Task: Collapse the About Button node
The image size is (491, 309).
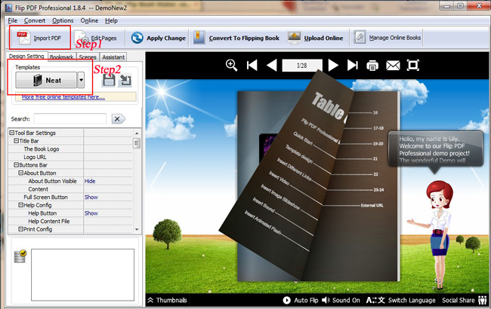Action: point(20,173)
